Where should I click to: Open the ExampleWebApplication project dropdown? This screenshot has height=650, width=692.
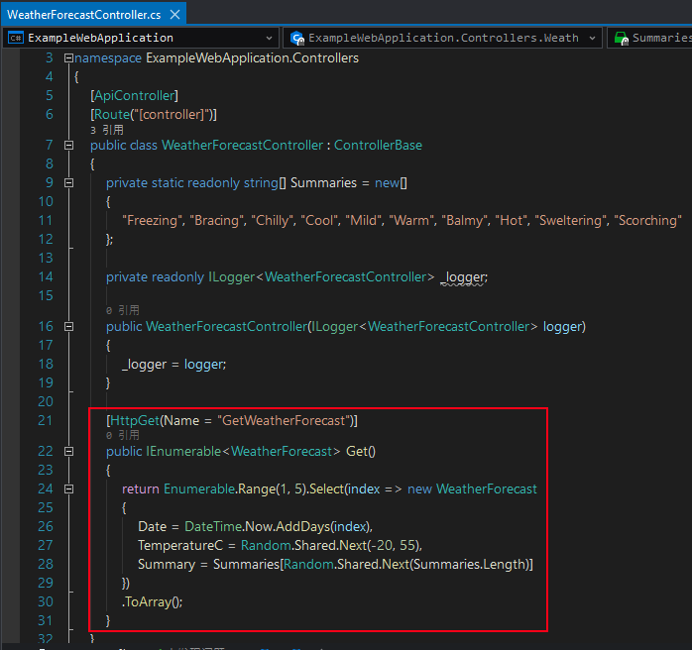pyautogui.click(x=141, y=38)
